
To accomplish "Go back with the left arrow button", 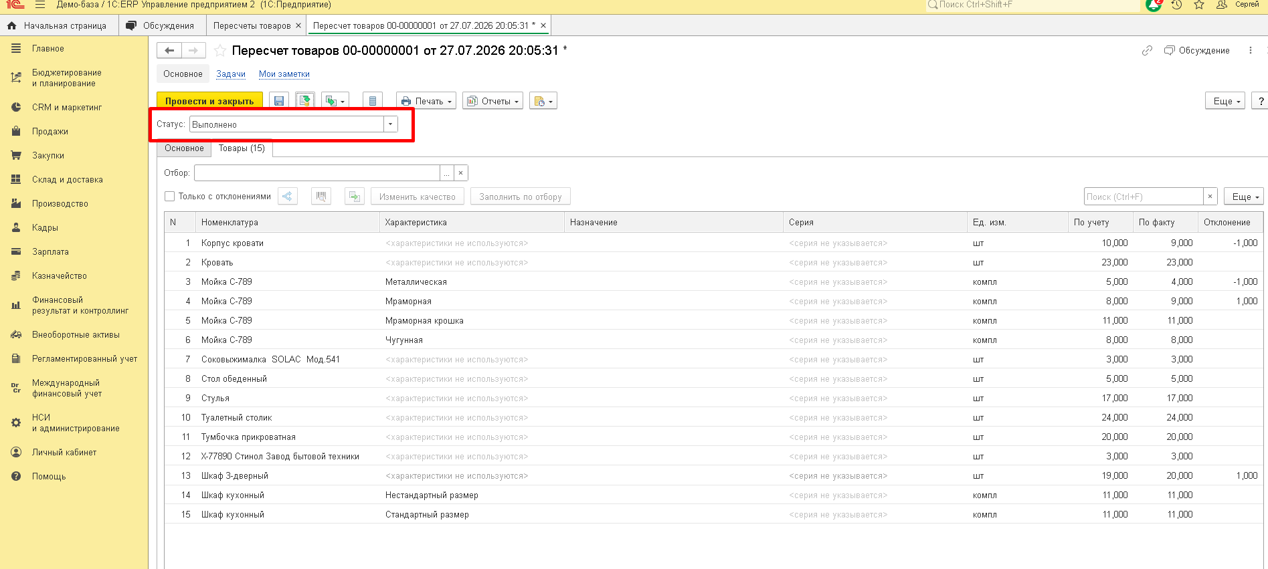I will pos(169,51).
